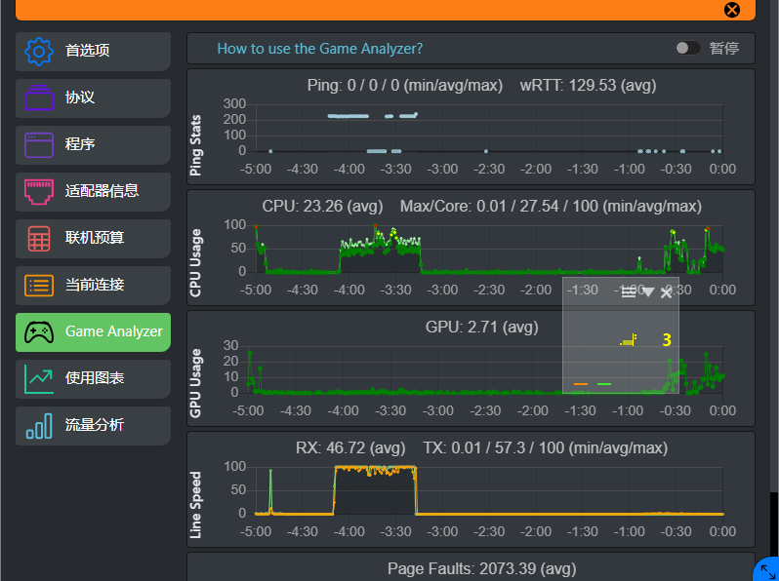The width and height of the screenshot is (779, 581).
Task: Expand the overlay widget dropdown triangle
Action: (x=647, y=292)
